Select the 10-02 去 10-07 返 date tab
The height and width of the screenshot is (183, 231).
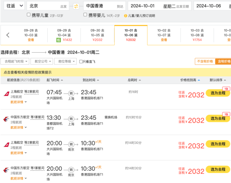tap(164, 35)
